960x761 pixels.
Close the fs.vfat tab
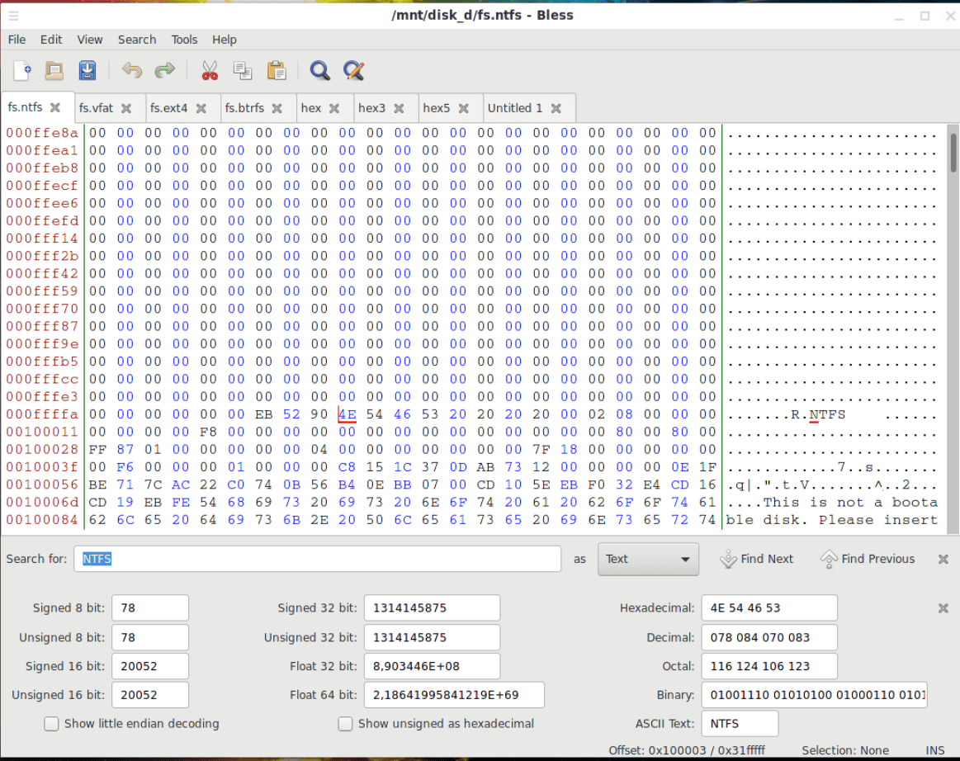click(x=126, y=108)
